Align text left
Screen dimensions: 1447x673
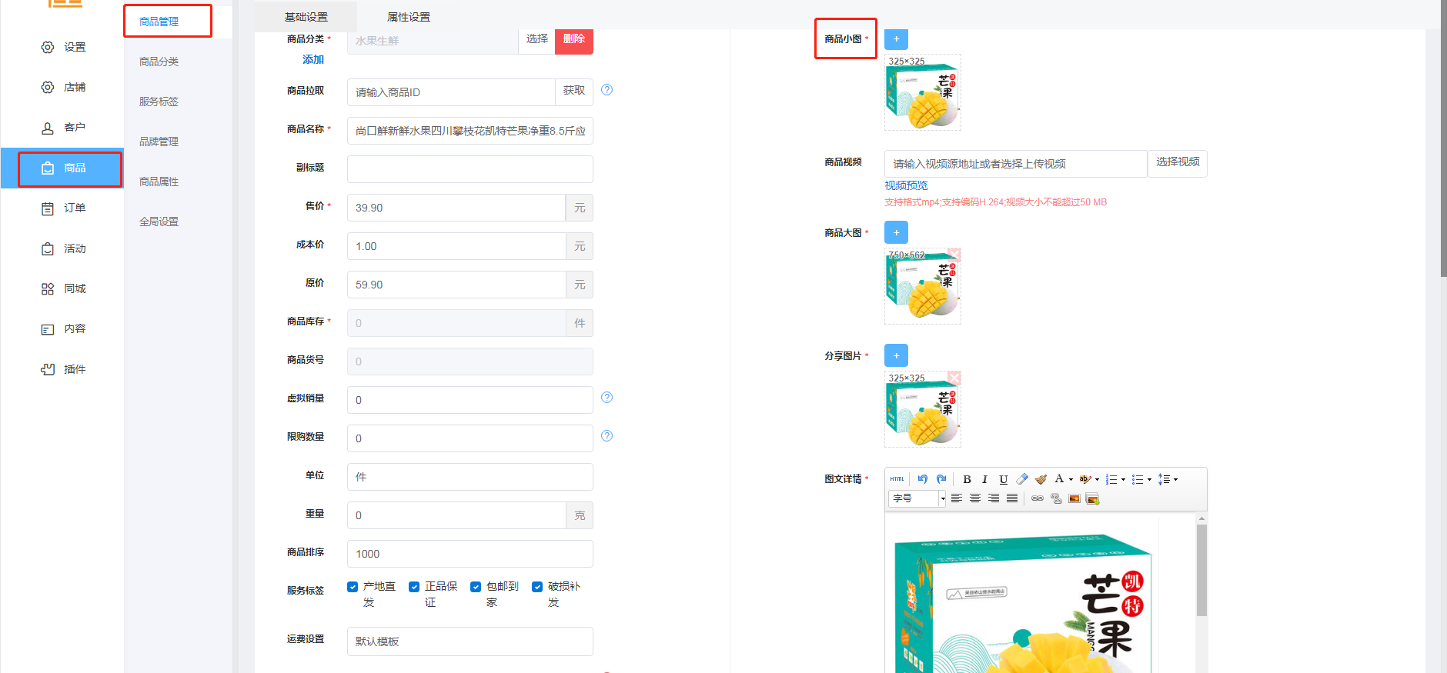tap(957, 498)
